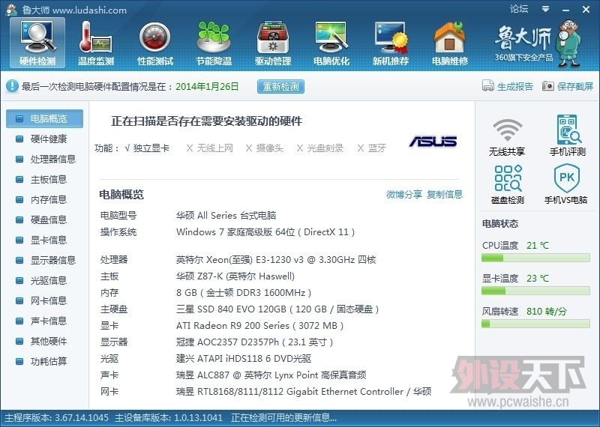Open the 硬件检测 hardware detection module
The width and height of the screenshot is (600, 427).
pos(37,43)
